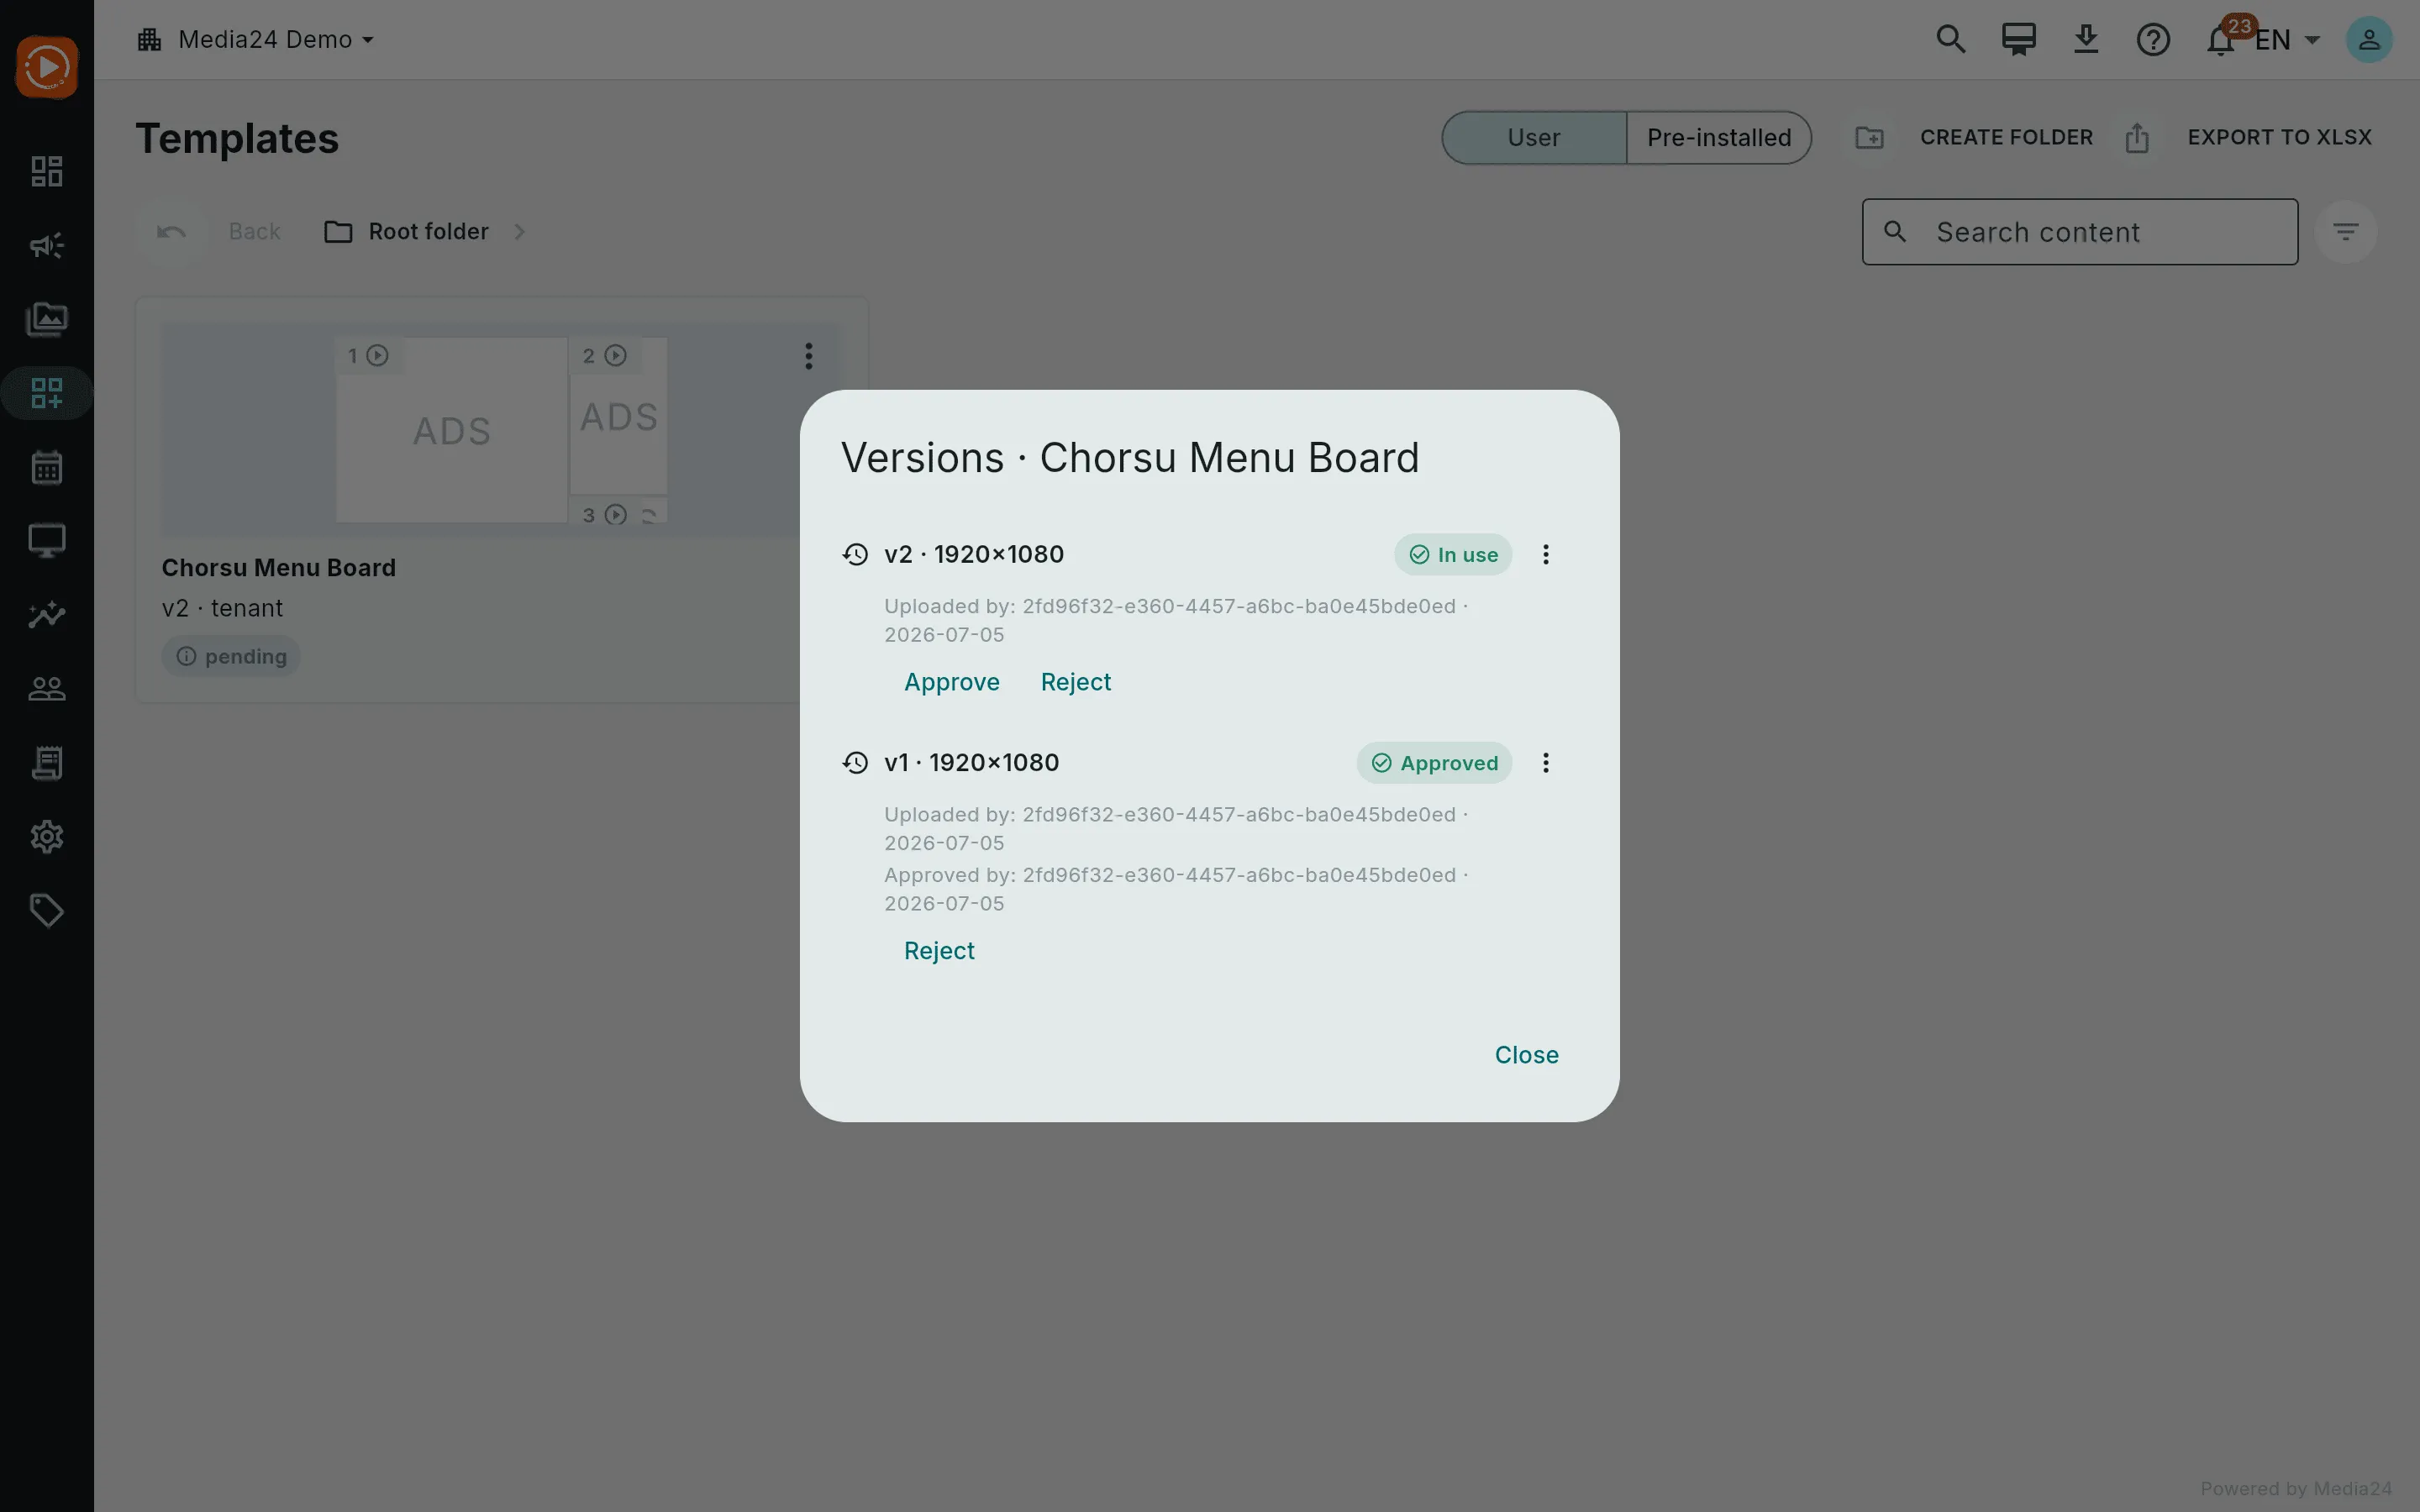Expand the Media24 Demo organization dropdown
This screenshot has height=1512, width=2420.
[x=367, y=40]
